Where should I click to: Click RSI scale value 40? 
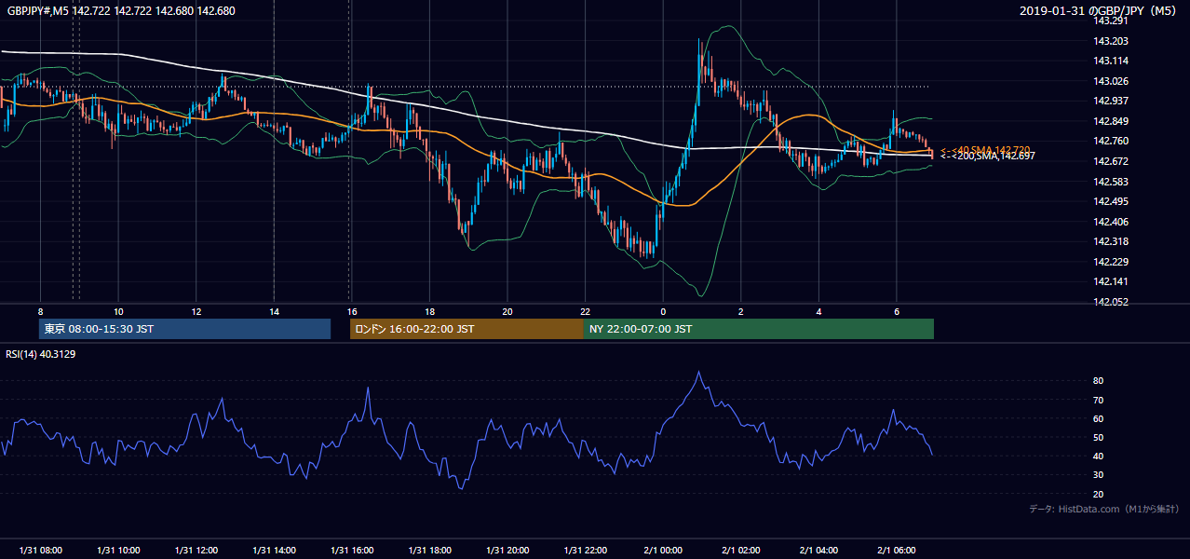1098,456
